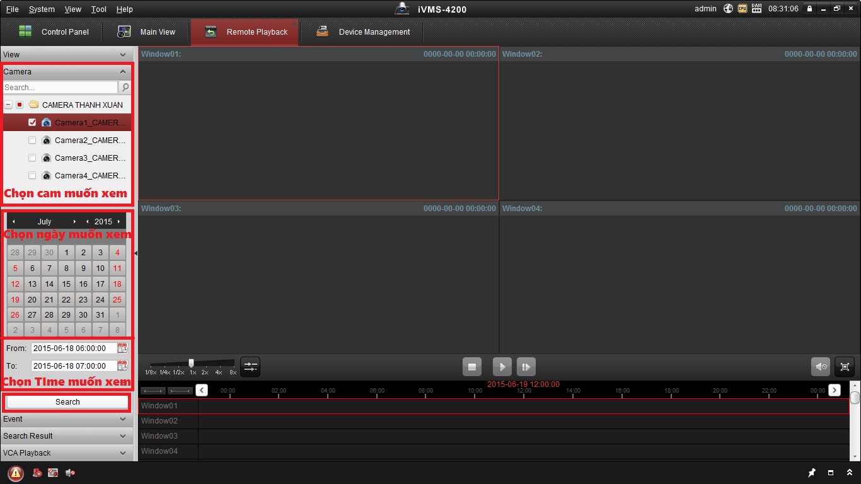This screenshot has height=484, width=861.
Task: Click the search magnifier in camera panel
Action: [125, 88]
